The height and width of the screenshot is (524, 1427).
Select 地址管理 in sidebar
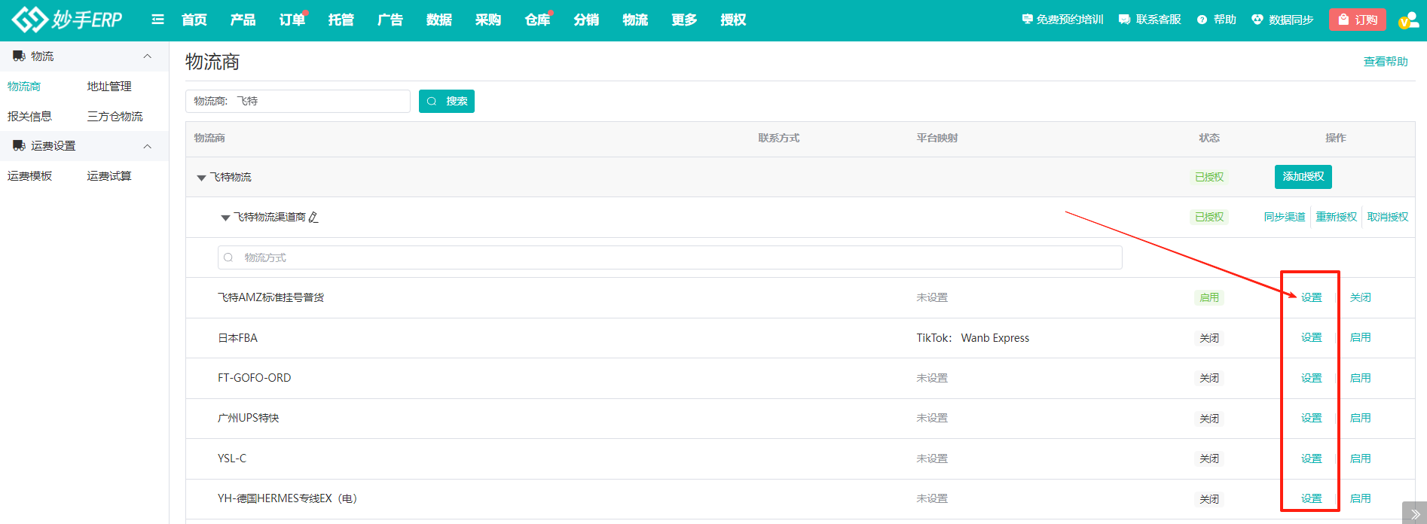[x=109, y=87]
